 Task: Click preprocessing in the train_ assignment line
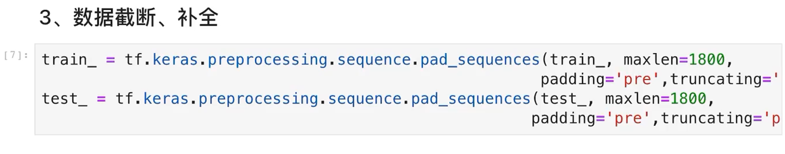click(267, 59)
